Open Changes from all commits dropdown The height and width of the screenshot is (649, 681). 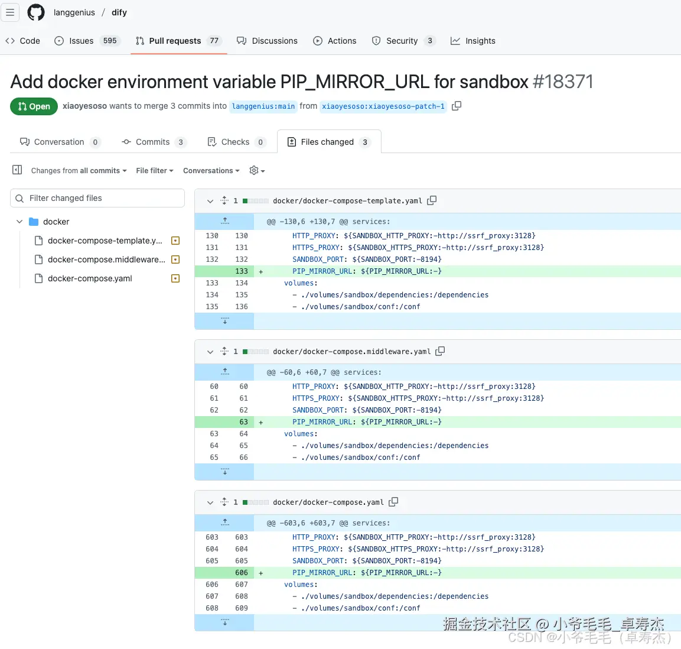tap(79, 170)
